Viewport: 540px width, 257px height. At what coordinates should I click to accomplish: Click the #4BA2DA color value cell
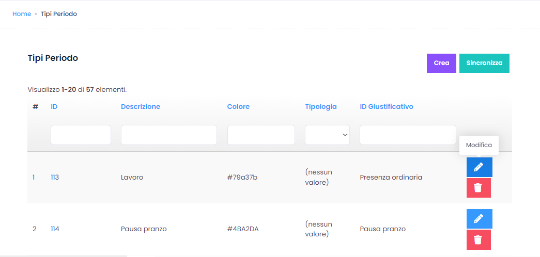pyautogui.click(x=243, y=229)
